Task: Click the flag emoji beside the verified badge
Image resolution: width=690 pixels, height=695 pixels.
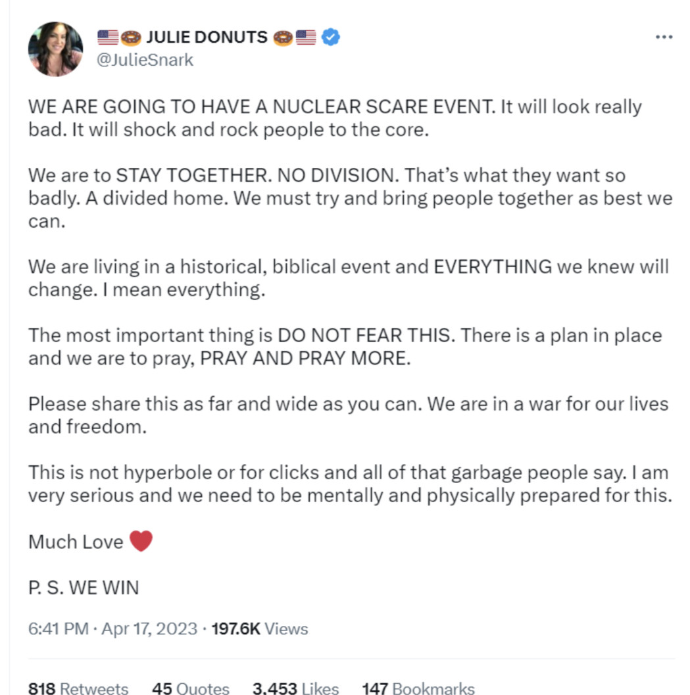Action: point(306,38)
